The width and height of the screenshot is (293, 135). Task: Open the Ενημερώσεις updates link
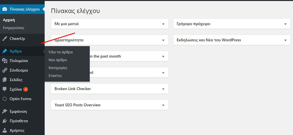coord(13,28)
